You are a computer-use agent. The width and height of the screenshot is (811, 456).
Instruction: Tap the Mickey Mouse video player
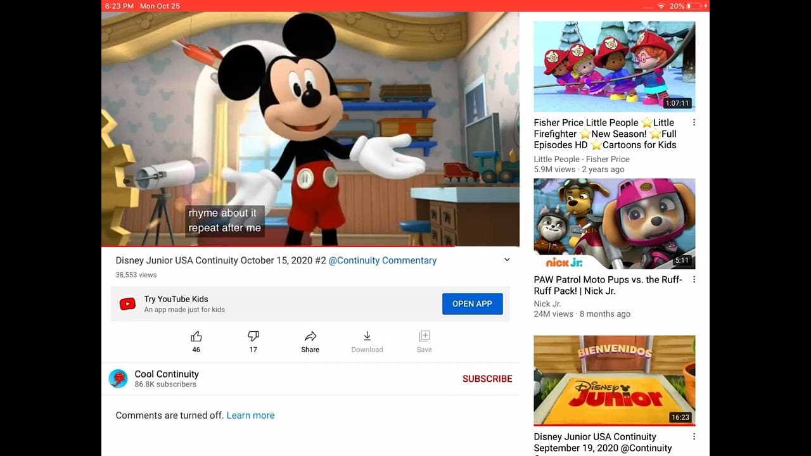(x=310, y=129)
